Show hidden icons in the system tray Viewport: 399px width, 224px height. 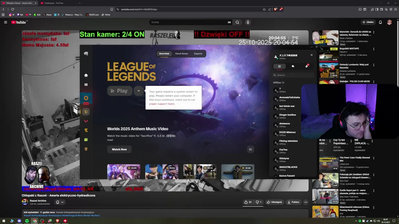pyautogui.click(x=356, y=221)
